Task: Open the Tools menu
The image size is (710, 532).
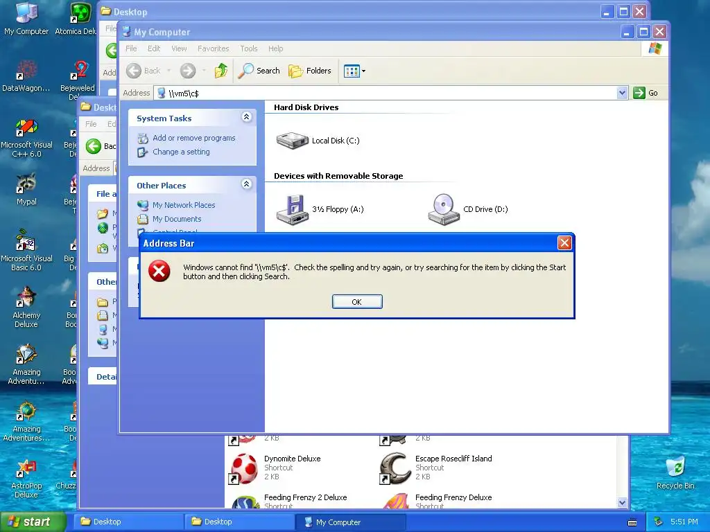Action: 249,48
